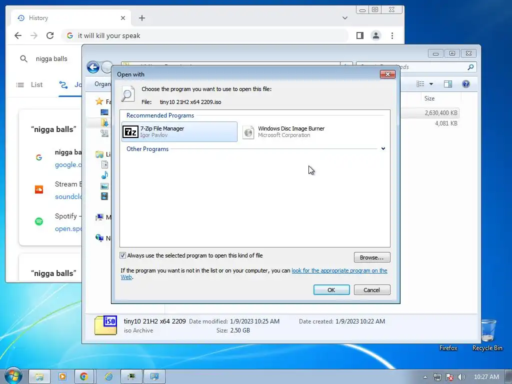
Task: Open the Recycle Bin on desktop
Action: point(487,334)
